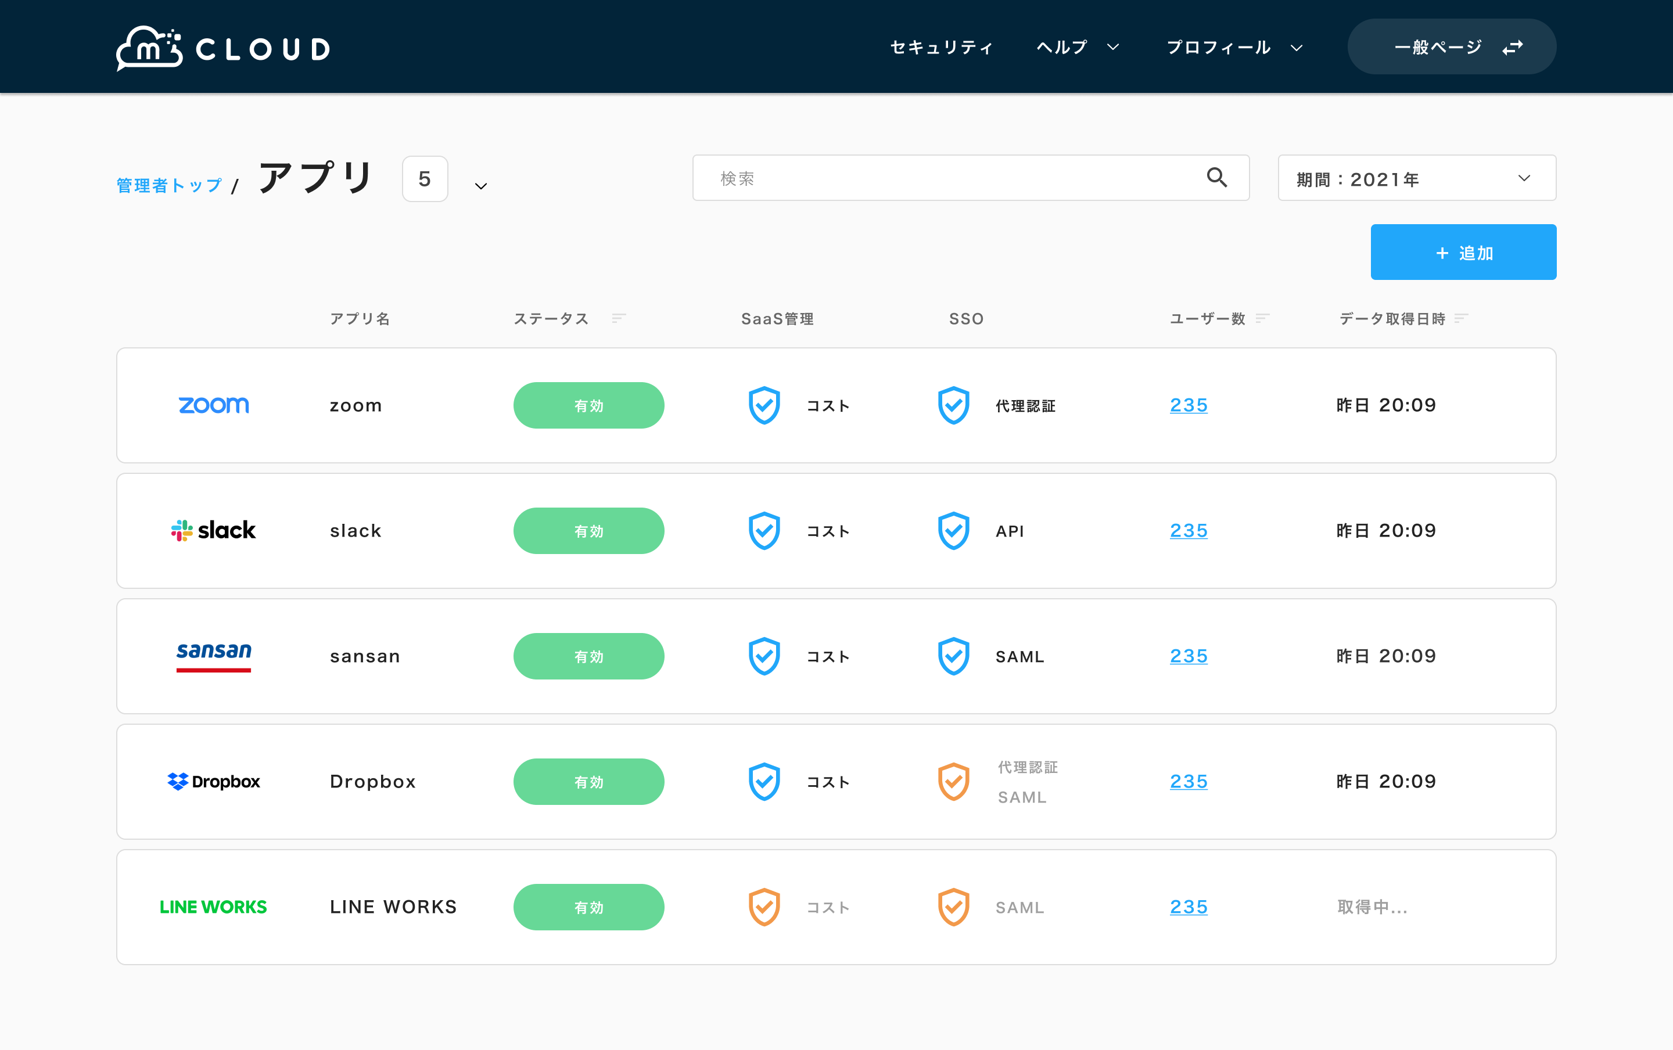Click LINE WORKS orange SaaS shield icon
This screenshot has width=1673, height=1050.
(x=764, y=907)
